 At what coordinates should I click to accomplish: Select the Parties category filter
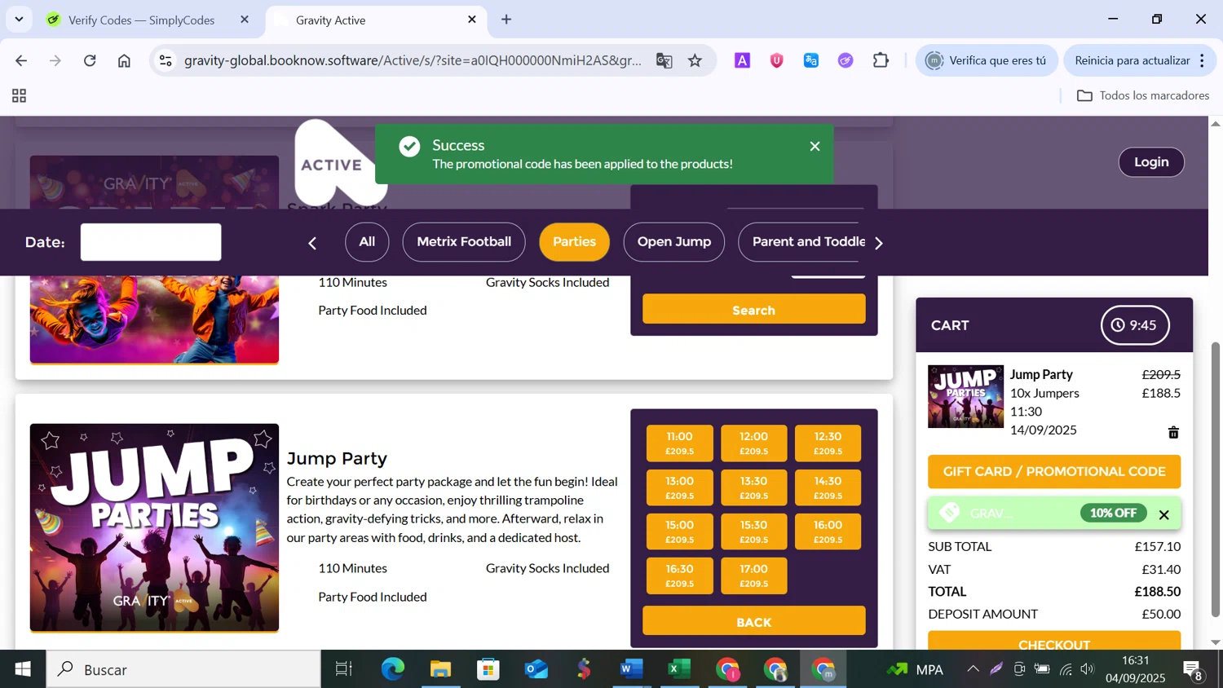(x=574, y=242)
